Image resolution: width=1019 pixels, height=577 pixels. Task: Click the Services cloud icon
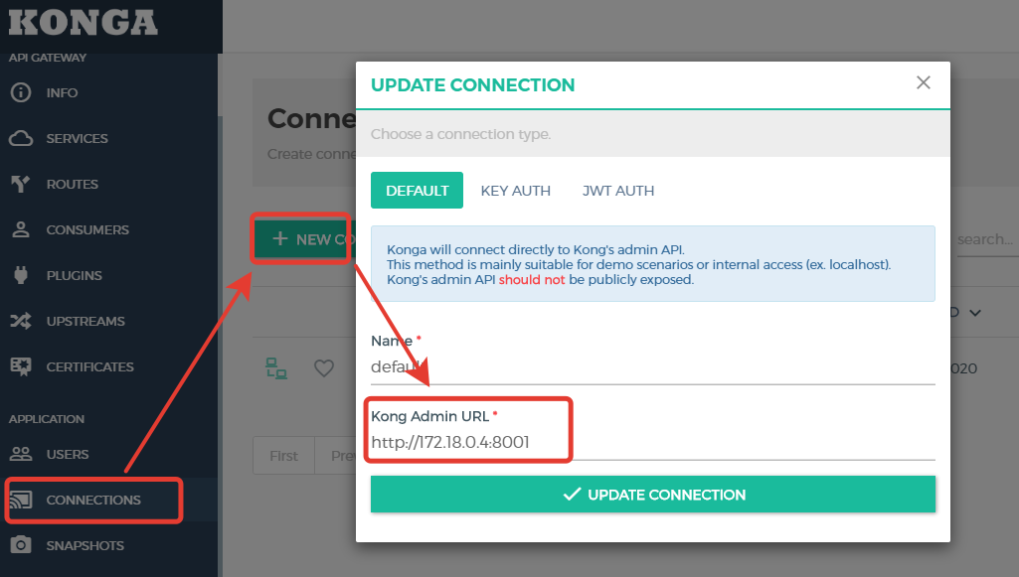click(x=21, y=138)
